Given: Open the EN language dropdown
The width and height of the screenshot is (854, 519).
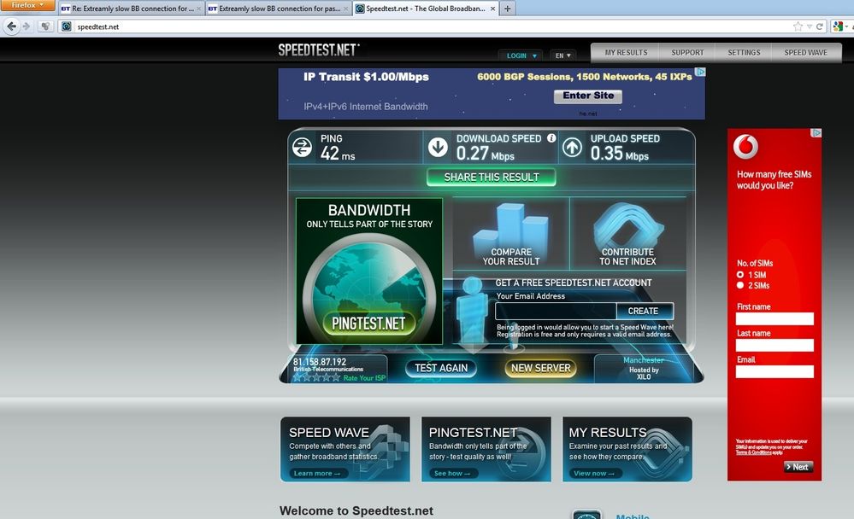Looking at the screenshot, I should (562, 55).
